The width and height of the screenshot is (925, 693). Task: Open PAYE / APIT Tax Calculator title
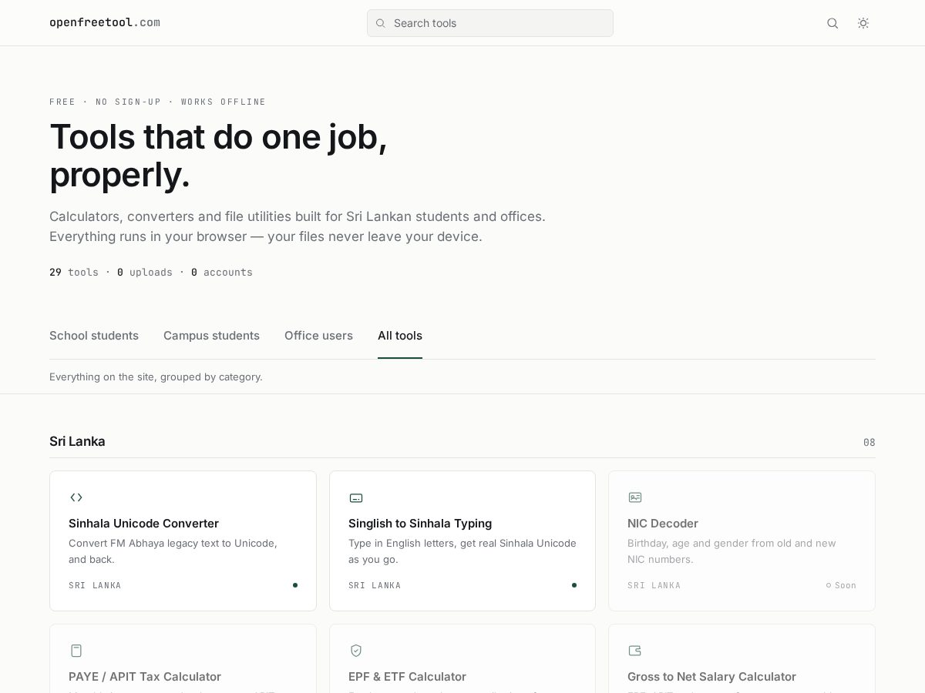click(145, 677)
